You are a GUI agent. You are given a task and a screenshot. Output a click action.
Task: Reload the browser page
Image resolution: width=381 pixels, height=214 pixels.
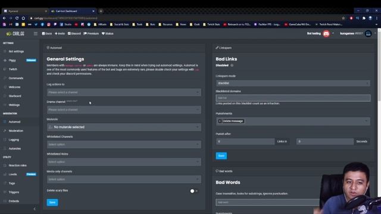point(17,18)
